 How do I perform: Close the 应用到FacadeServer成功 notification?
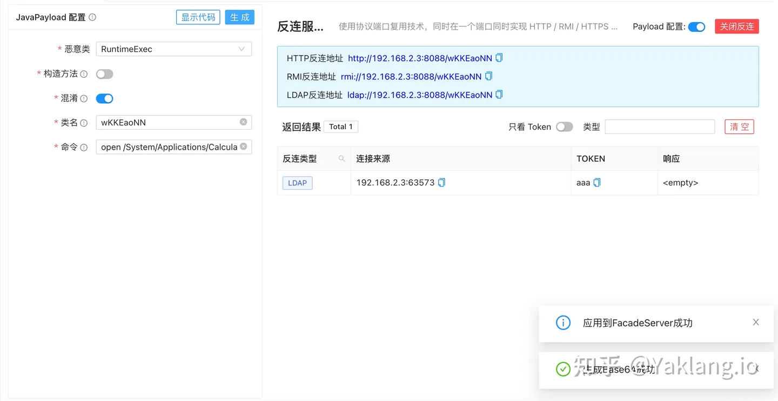756,322
